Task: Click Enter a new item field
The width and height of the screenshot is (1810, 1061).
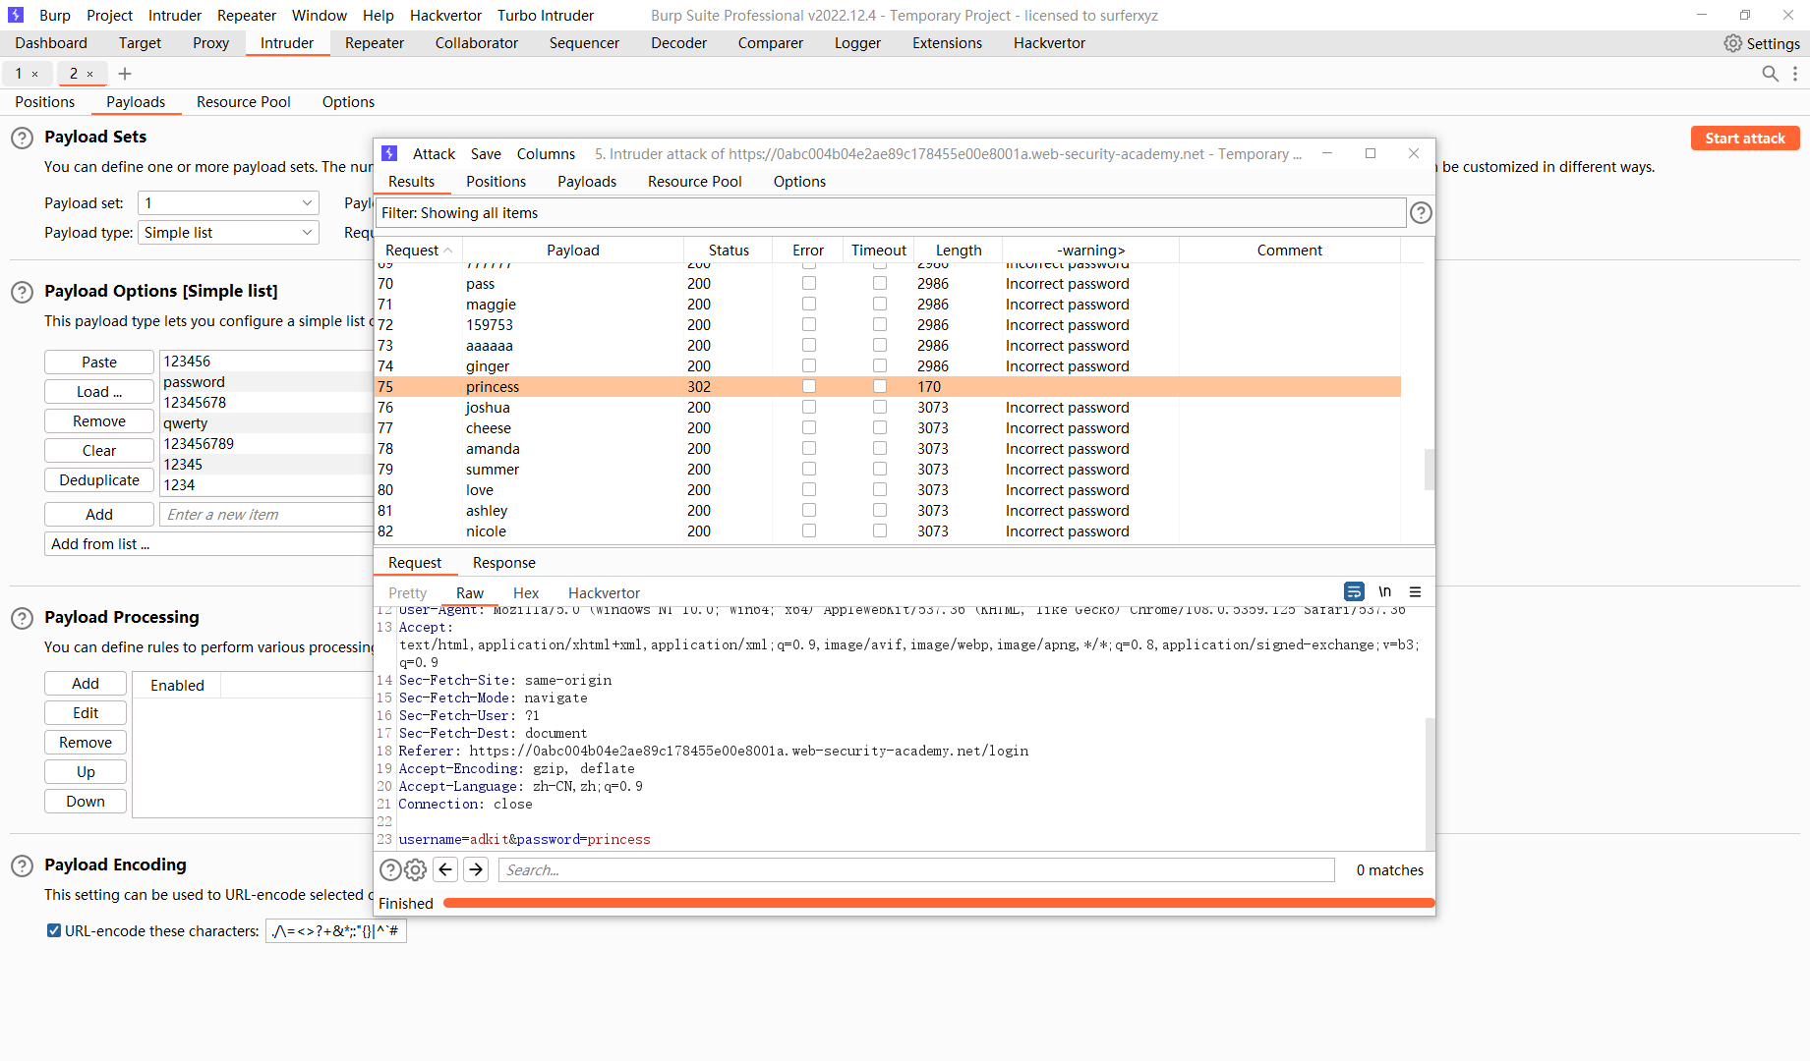Action: (x=266, y=515)
